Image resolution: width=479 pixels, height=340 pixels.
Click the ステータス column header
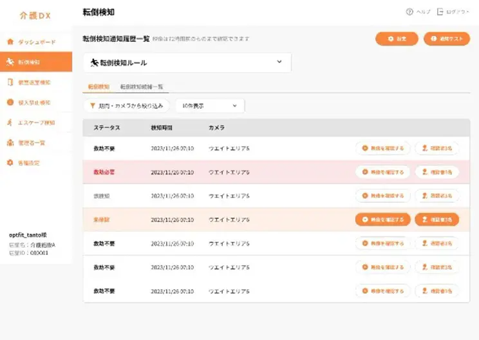click(x=107, y=127)
